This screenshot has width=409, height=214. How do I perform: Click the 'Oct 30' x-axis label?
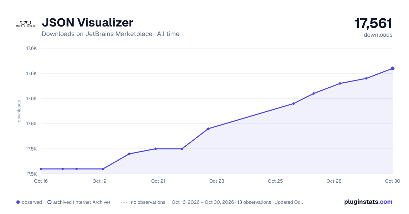[x=392, y=181]
